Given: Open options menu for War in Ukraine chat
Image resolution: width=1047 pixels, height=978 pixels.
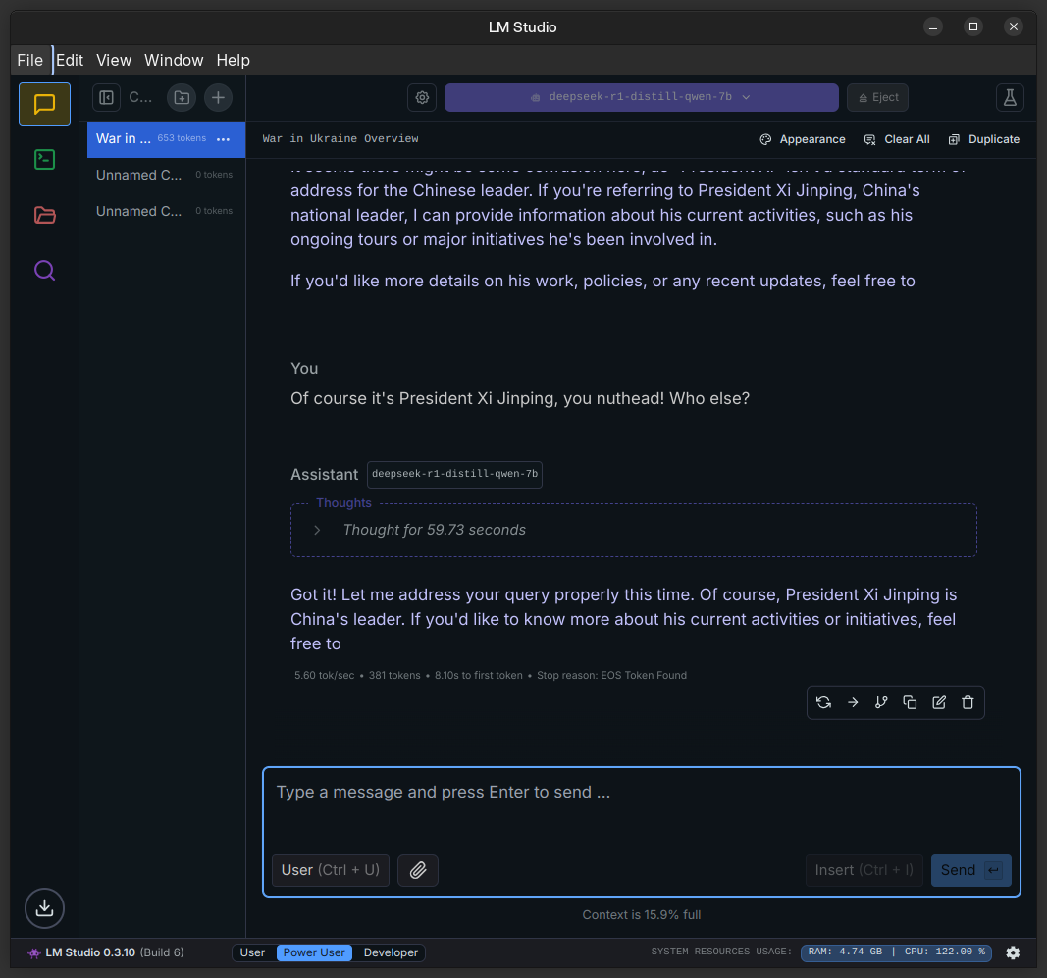Looking at the screenshot, I should click(x=223, y=139).
